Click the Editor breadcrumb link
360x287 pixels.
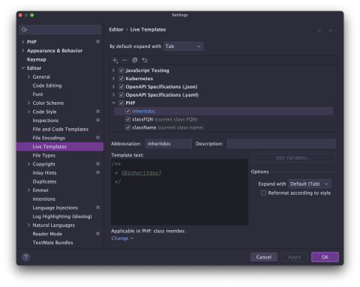point(116,29)
